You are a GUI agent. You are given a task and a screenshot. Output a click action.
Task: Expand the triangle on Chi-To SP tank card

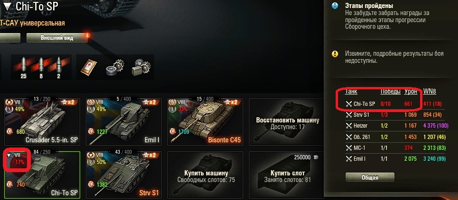(9, 156)
